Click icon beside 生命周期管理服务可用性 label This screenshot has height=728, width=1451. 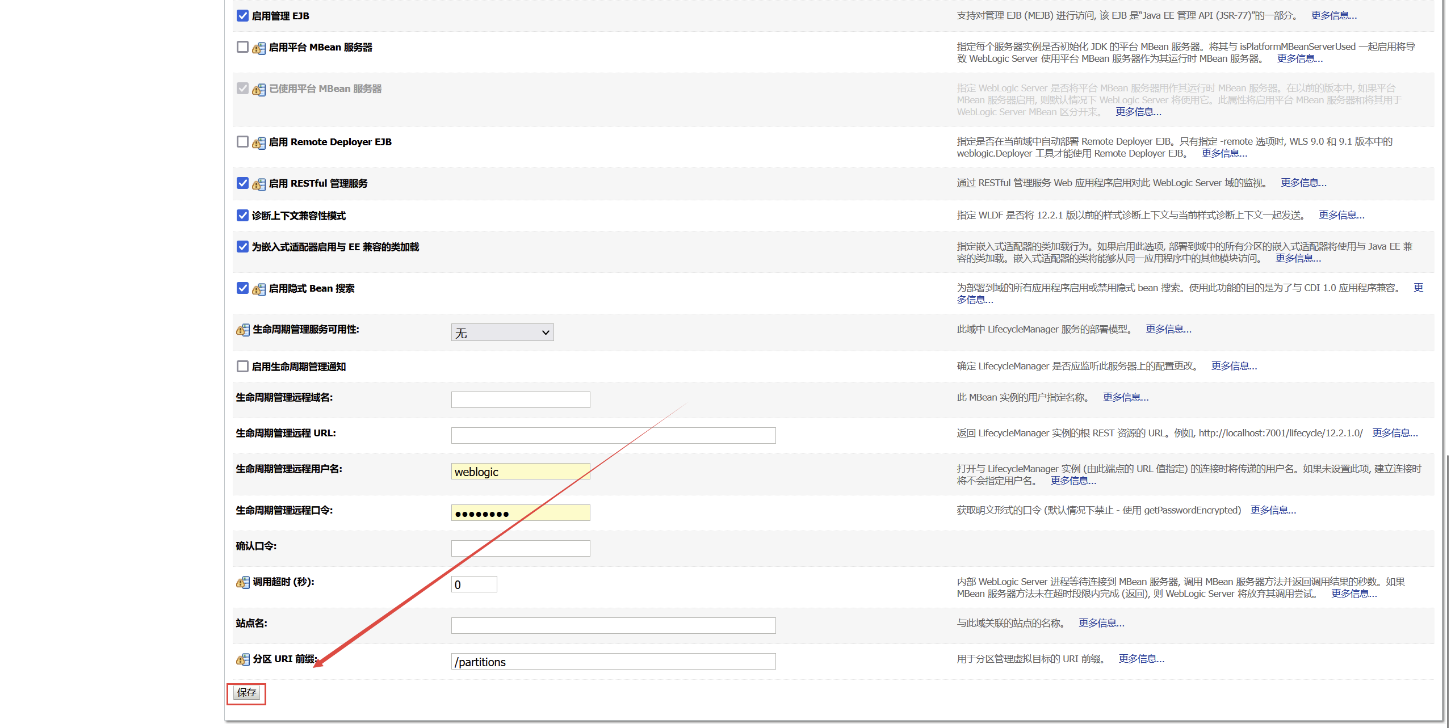pos(243,330)
